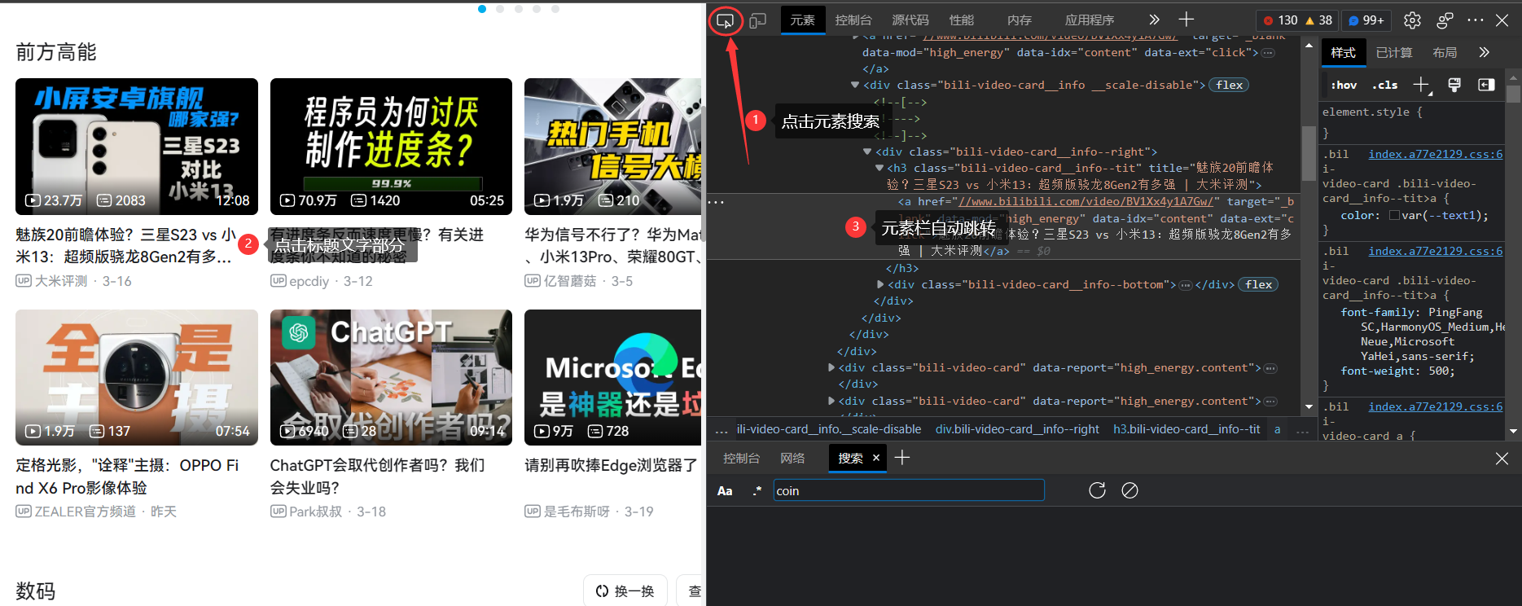The image size is (1522, 606).
Task: Click the flex badge on bili-video-card__info div
Action: pos(1230,86)
